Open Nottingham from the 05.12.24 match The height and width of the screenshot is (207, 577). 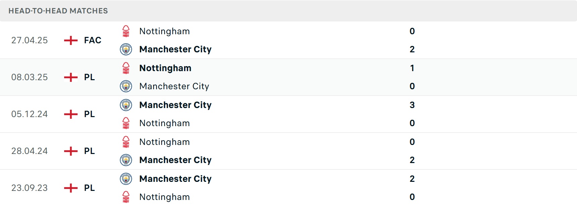(x=165, y=123)
